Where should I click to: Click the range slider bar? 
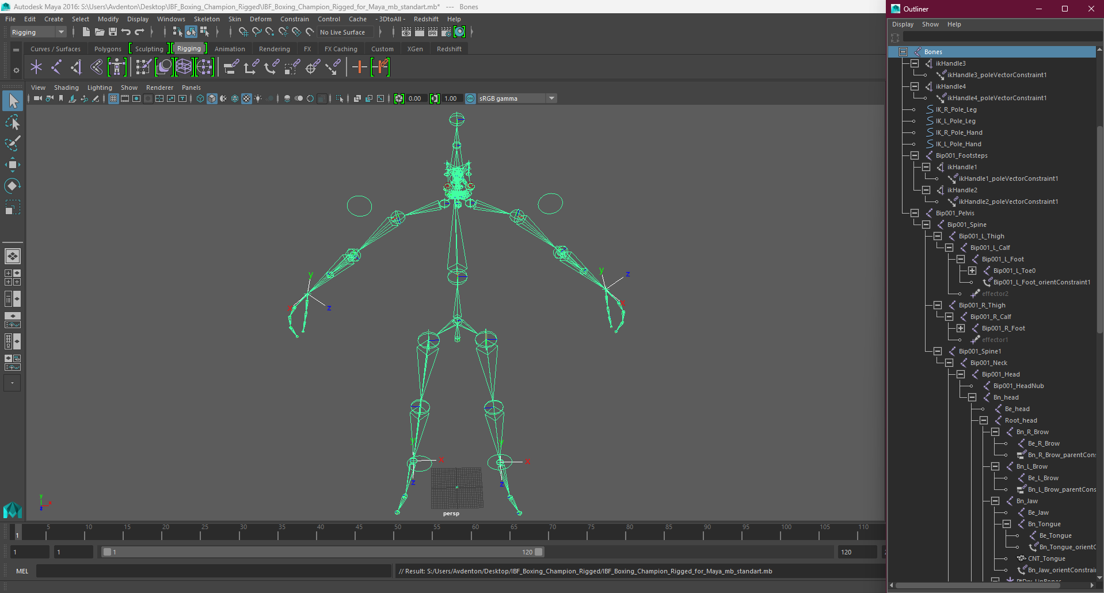[x=322, y=552]
